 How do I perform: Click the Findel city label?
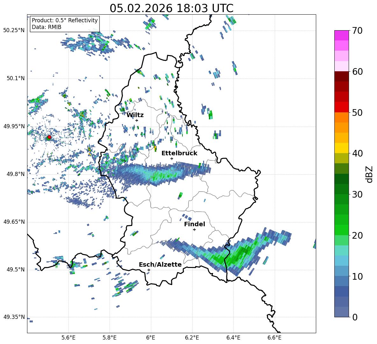[195, 224]
